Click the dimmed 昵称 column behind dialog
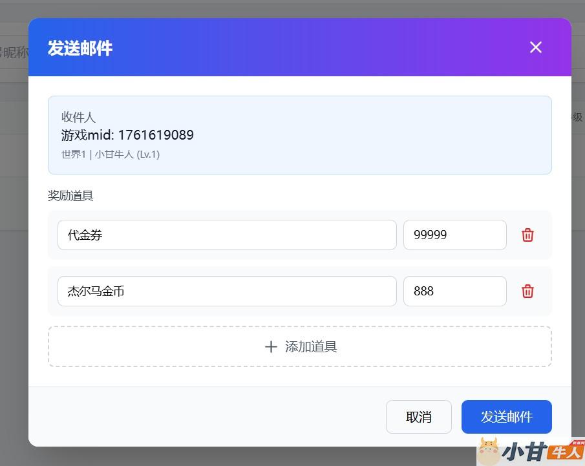Viewport: 585px width, 466px height. [13, 52]
